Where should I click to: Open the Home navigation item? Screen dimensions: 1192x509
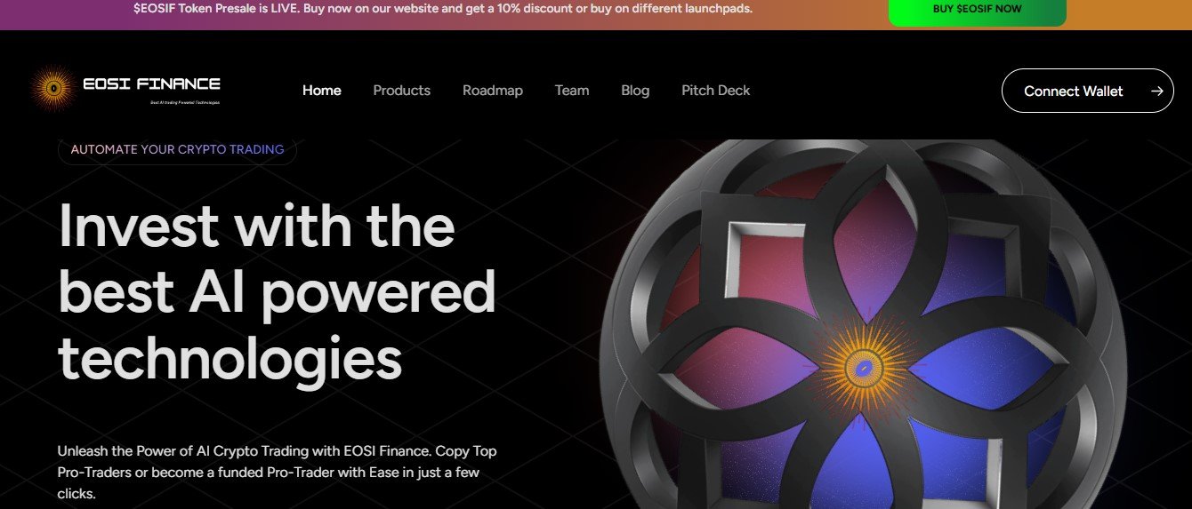[x=322, y=91]
